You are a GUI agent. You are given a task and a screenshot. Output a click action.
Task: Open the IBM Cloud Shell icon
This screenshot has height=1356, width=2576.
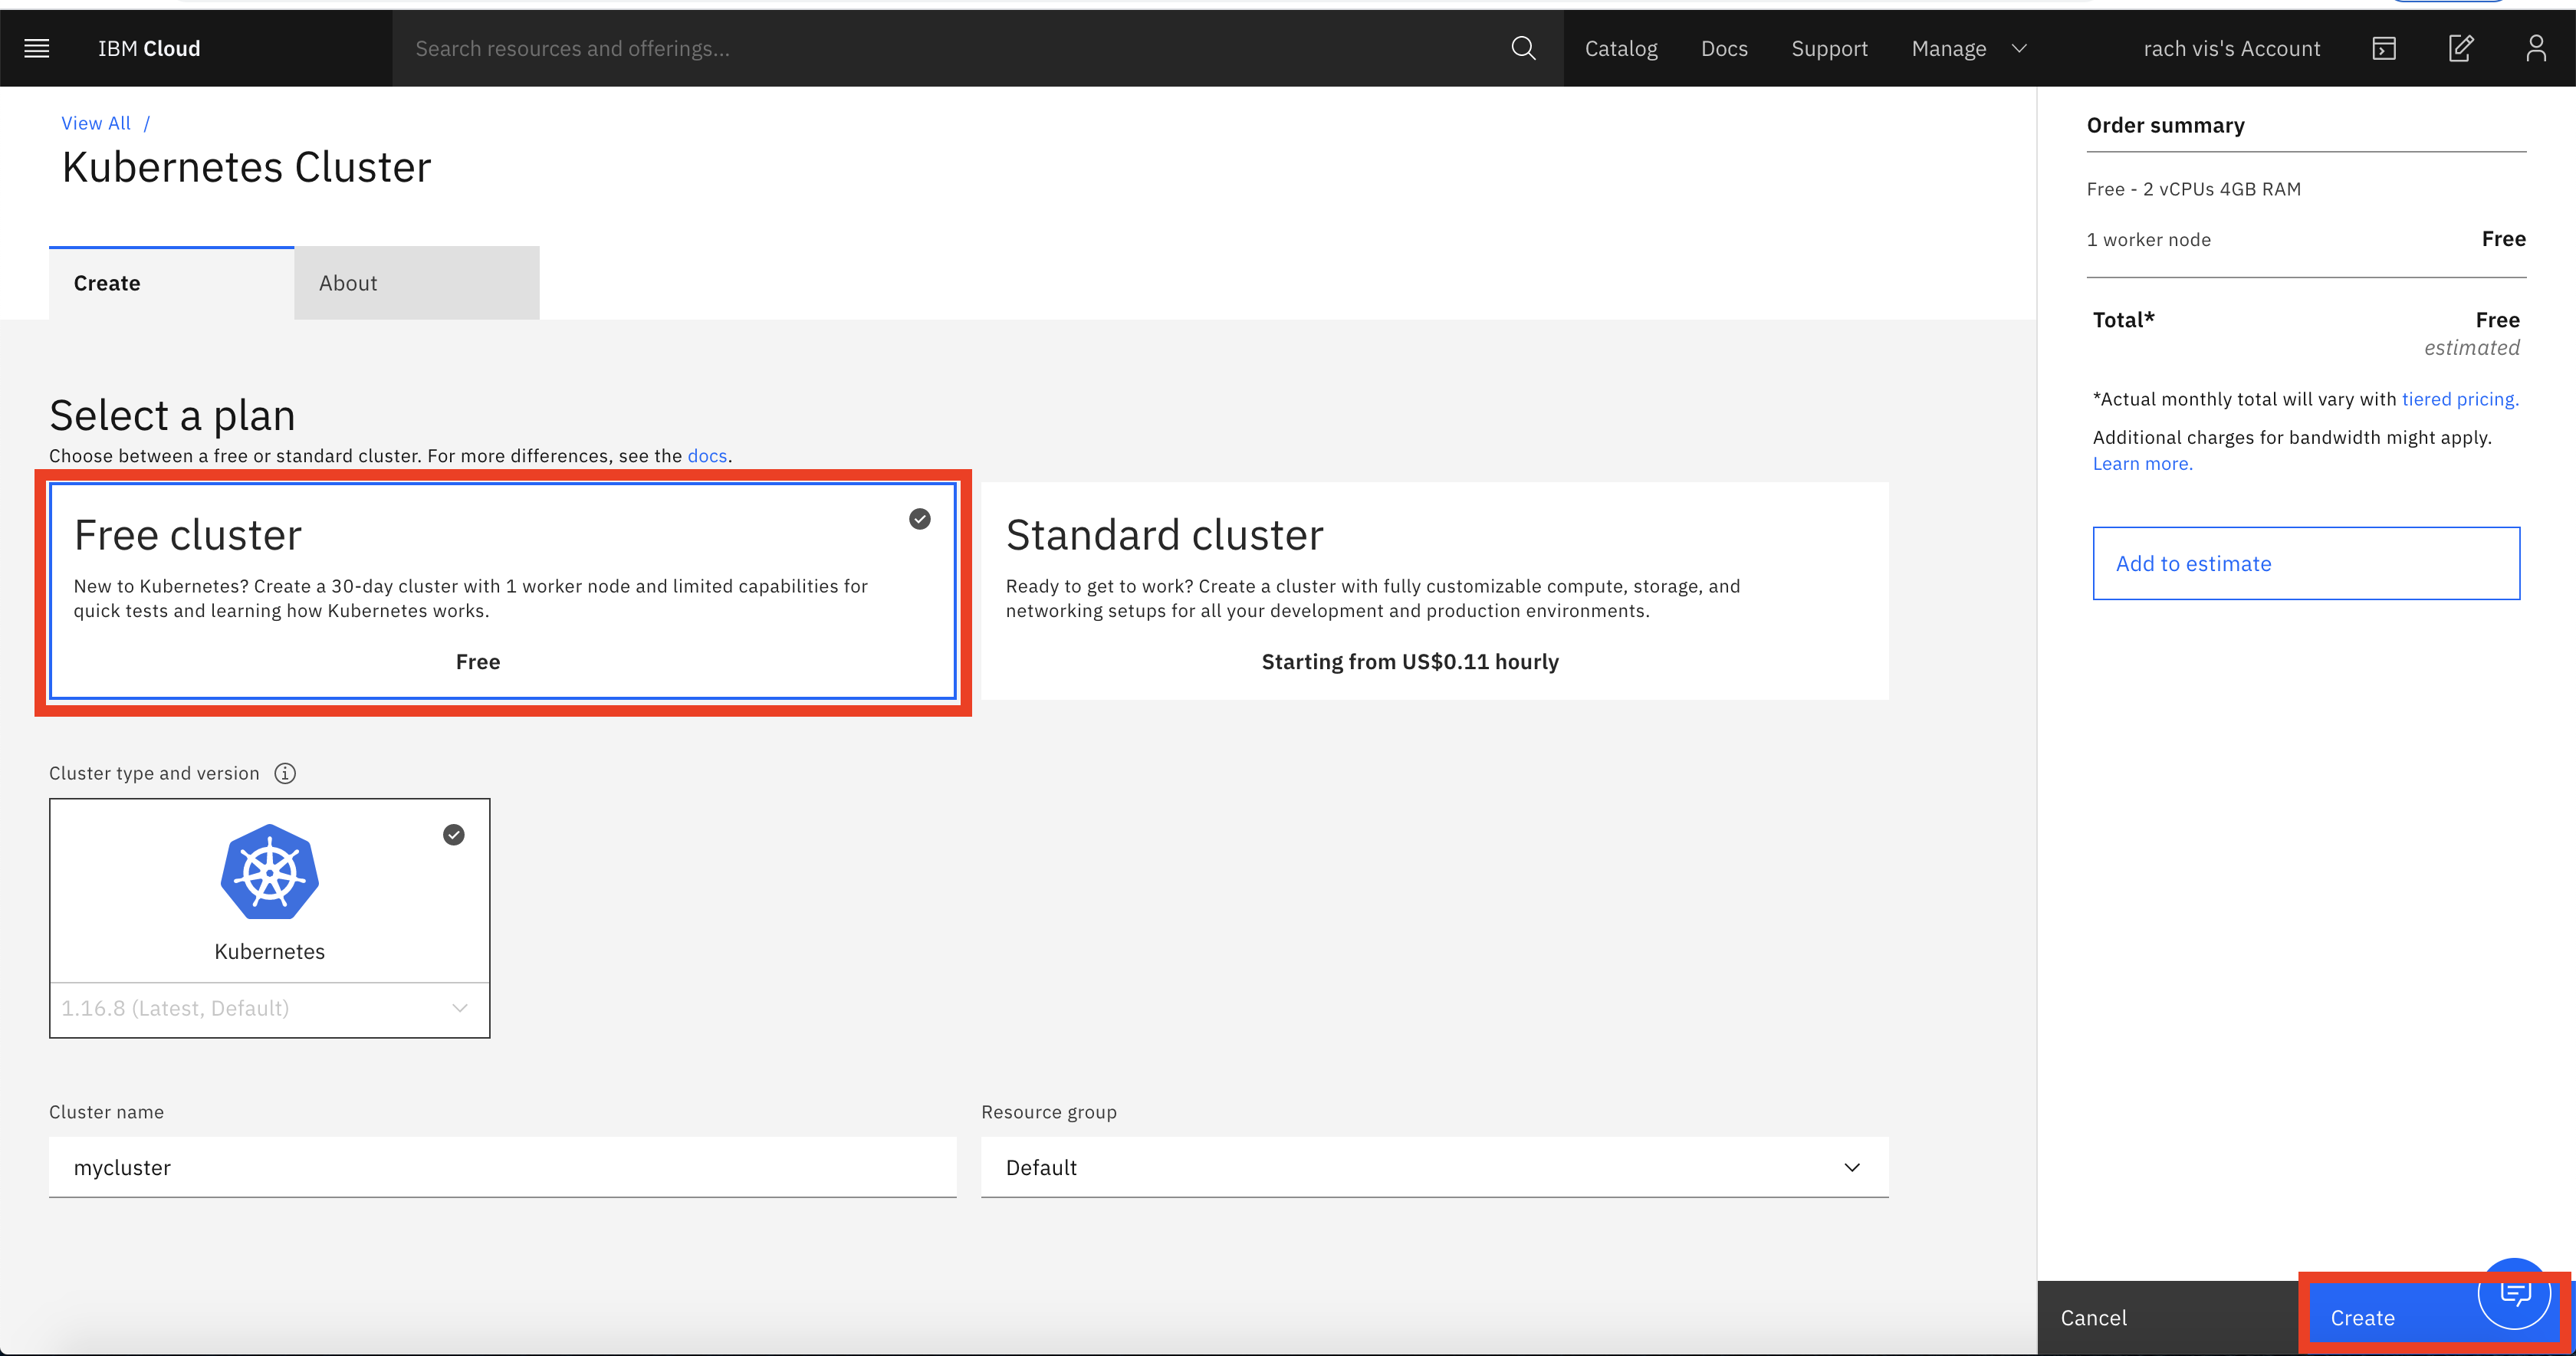(2384, 48)
